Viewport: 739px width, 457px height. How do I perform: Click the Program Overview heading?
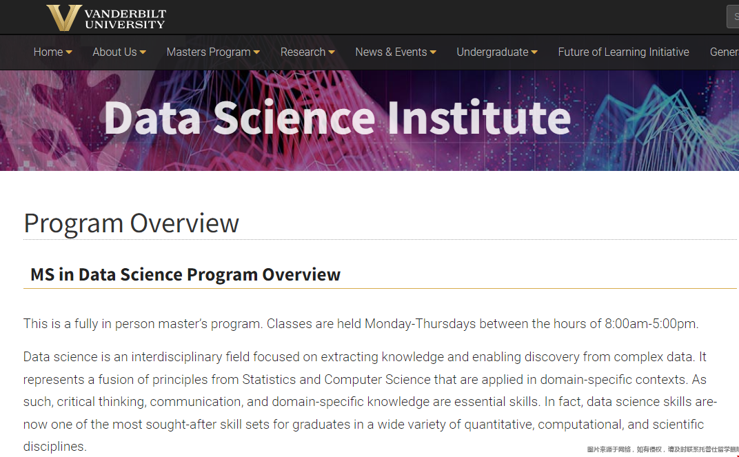(132, 223)
